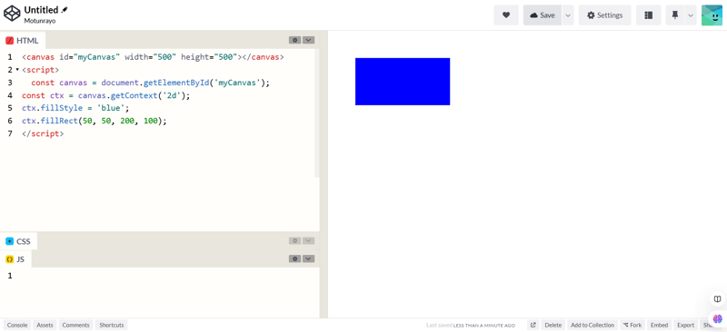Viewport: 727px width, 332px height.
Task: Open pen Settings
Action: (604, 15)
